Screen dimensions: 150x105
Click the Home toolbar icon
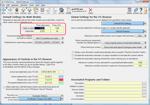coord(17,10)
